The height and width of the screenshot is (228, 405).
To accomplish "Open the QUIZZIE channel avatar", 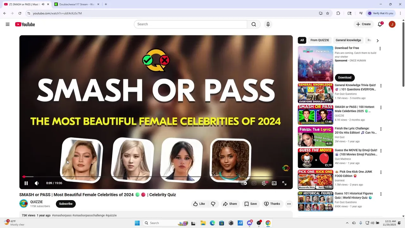I will point(24,204).
